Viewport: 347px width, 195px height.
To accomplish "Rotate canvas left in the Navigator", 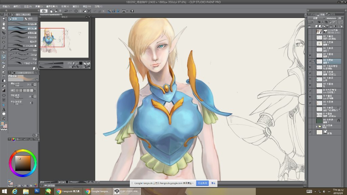I will (x=74, y=67).
